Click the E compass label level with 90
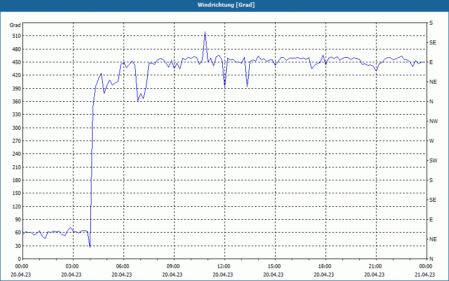The image size is (449, 281). 431,220
